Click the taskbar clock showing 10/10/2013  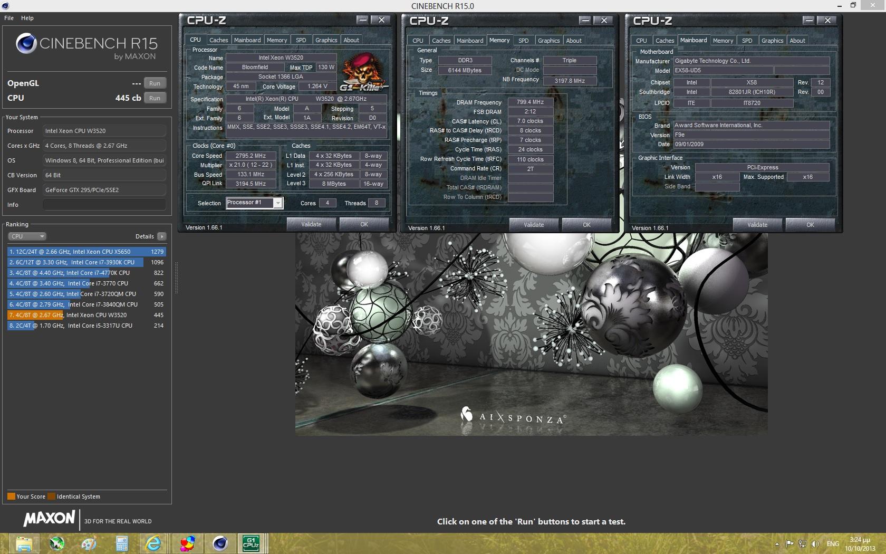pos(860,544)
